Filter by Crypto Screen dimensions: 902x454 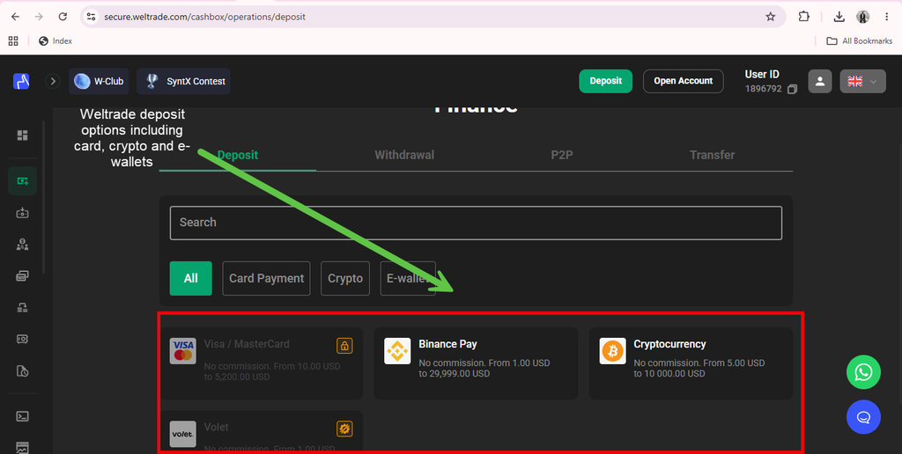tap(345, 278)
